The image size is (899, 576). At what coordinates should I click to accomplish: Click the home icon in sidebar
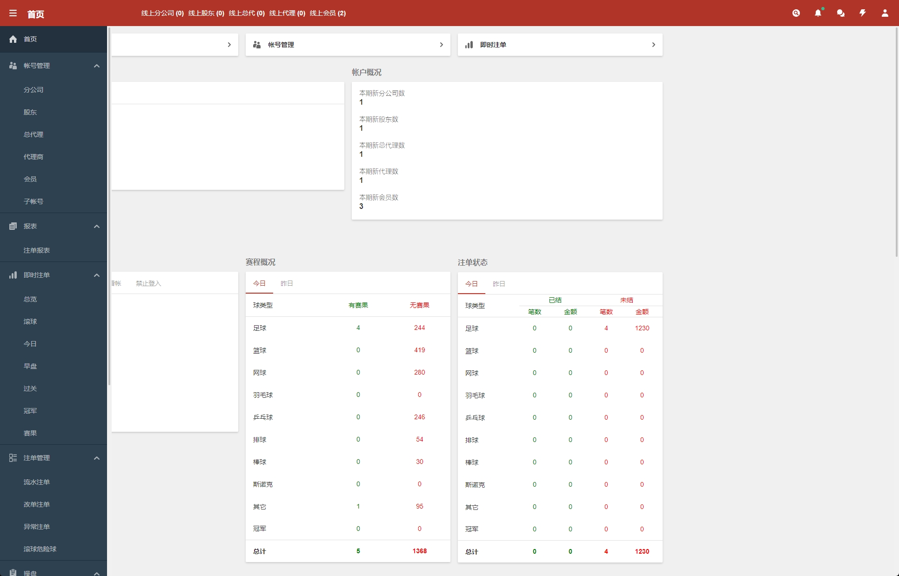13,39
